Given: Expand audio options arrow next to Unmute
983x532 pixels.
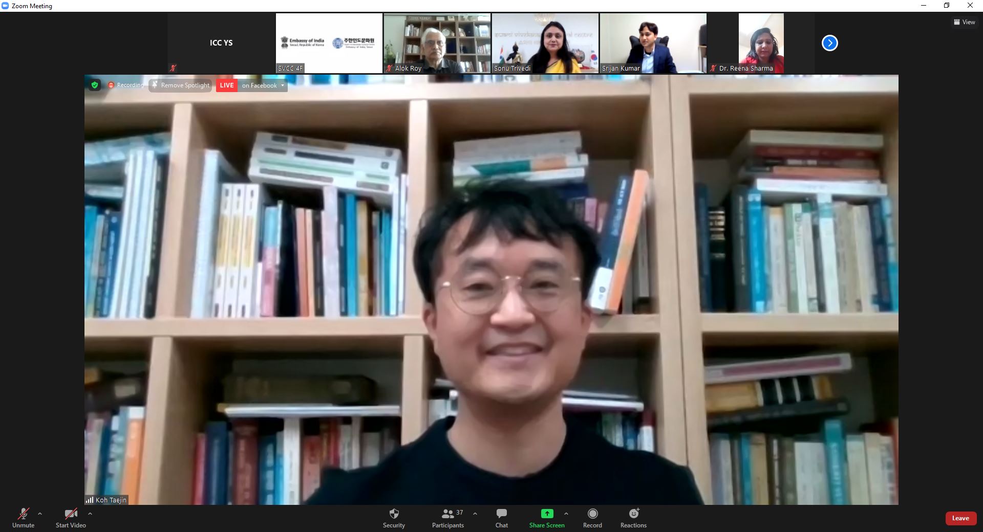Looking at the screenshot, I should point(40,514).
